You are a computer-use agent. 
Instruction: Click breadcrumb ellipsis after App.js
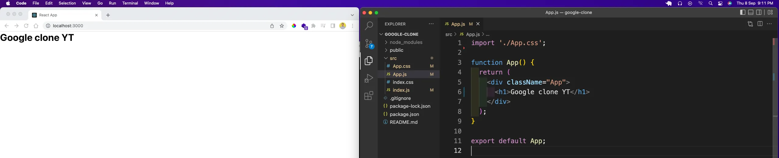tap(488, 35)
